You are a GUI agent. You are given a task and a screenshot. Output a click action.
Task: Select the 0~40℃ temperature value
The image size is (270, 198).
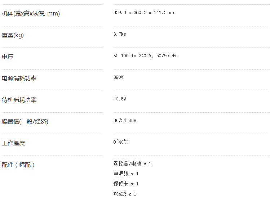click(121, 142)
